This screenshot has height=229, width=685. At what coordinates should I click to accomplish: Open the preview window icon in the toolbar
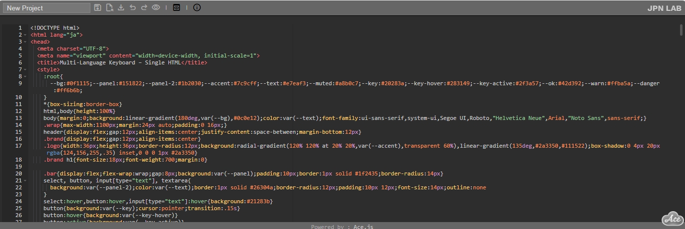pyautogui.click(x=176, y=7)
